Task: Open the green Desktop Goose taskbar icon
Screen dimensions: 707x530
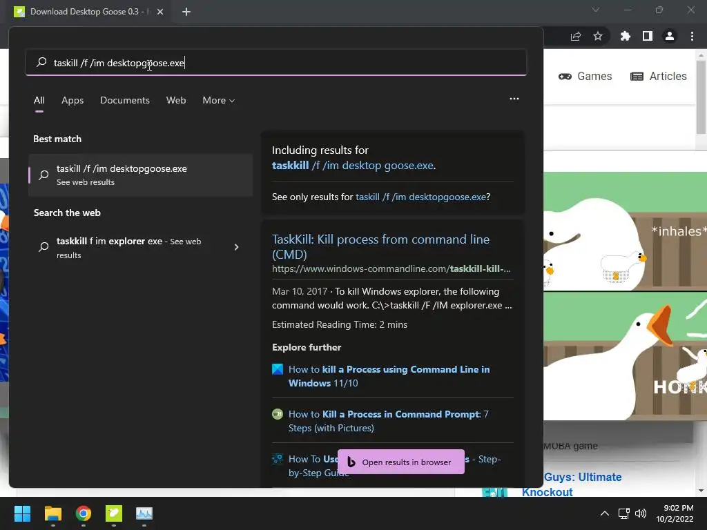Action: click(x=114, y=513)
